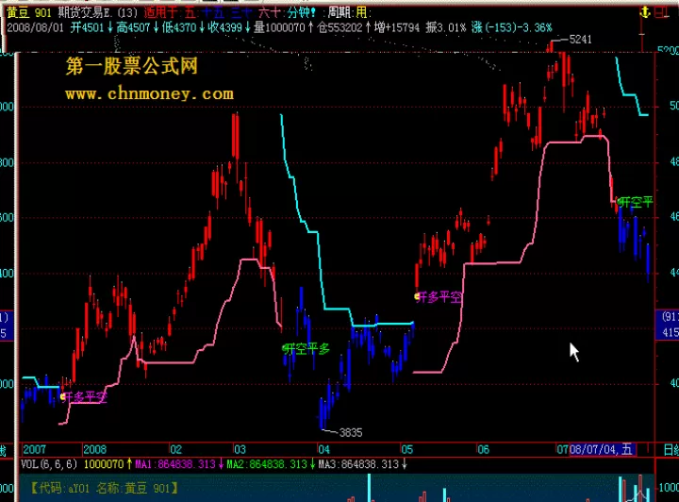Click the increase value '增+15794'
Screen dimensions: 679x502
(397, 27)
